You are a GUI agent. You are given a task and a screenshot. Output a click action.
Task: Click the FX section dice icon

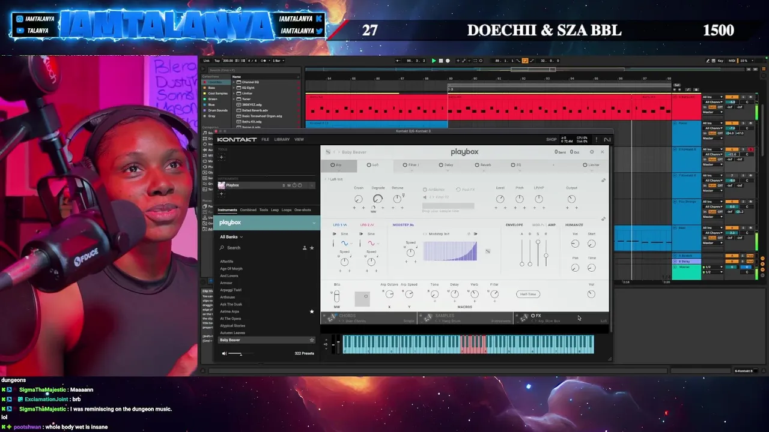(x=524, y=317)
